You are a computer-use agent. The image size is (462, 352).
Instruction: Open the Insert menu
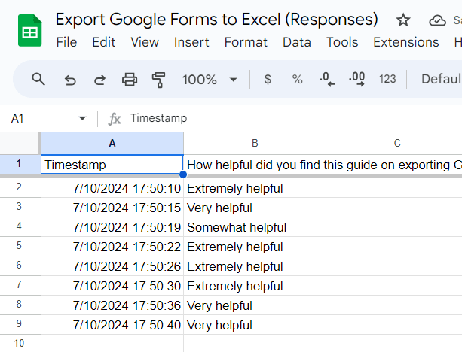(191, 42)
